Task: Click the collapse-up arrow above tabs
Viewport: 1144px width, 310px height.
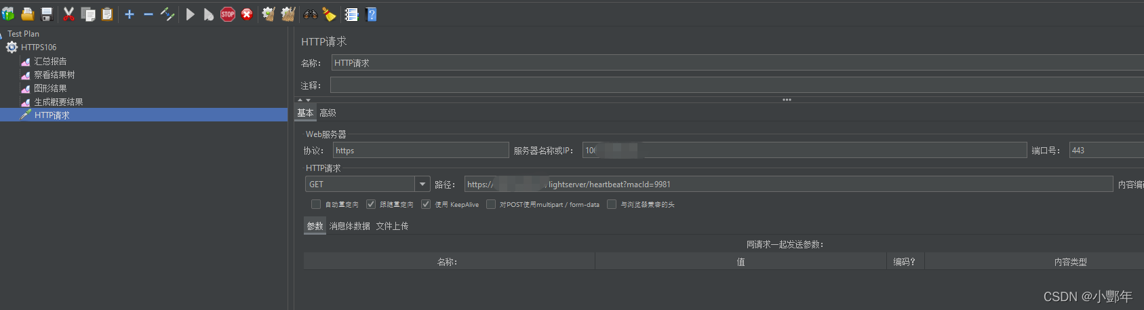Action: [300, 100]
